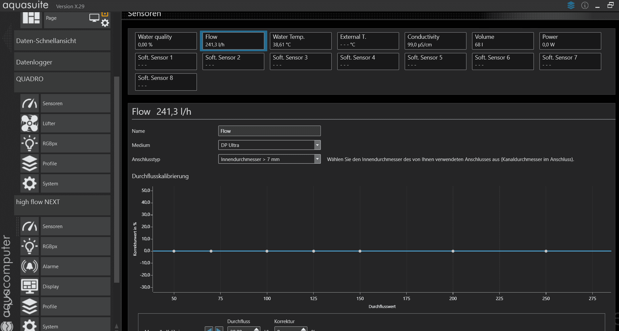Select the Volume sensor tile

point(503,41)
